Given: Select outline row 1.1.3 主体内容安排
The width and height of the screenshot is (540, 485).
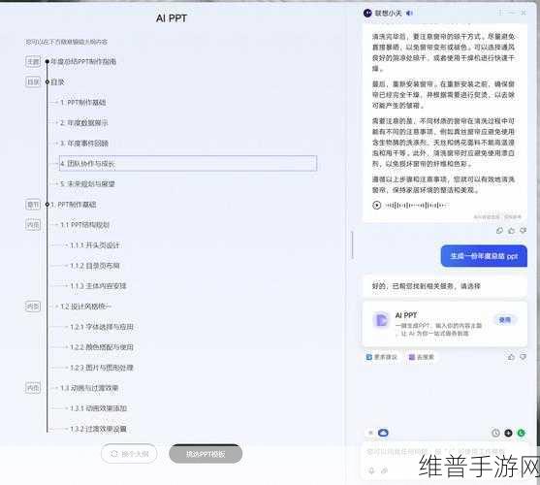Looking at the screenshot, I should [99, 286].
